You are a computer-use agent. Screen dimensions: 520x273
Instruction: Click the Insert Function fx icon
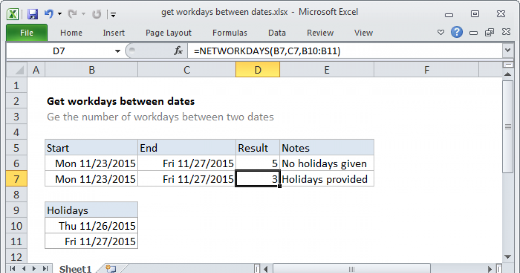(178, 51)
